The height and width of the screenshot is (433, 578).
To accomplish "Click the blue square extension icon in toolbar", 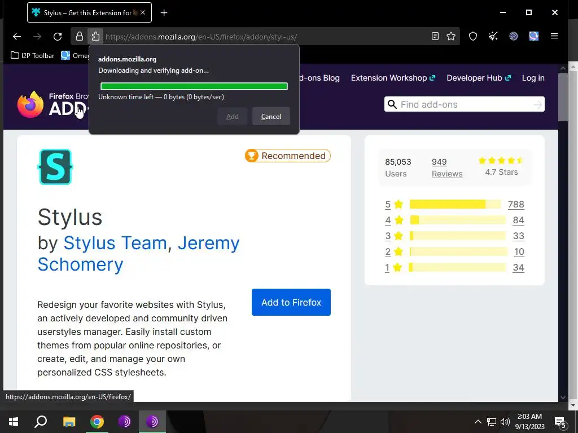I will tap(534, 36).
